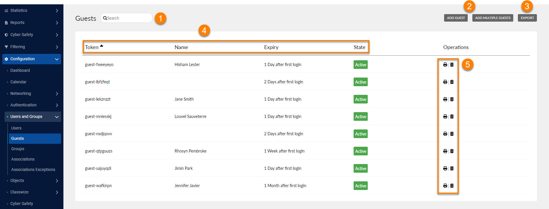The image size is (549, 209).
Task: Delete the guest-lbfzfeqt entry
Action: [x=452, y=82]
